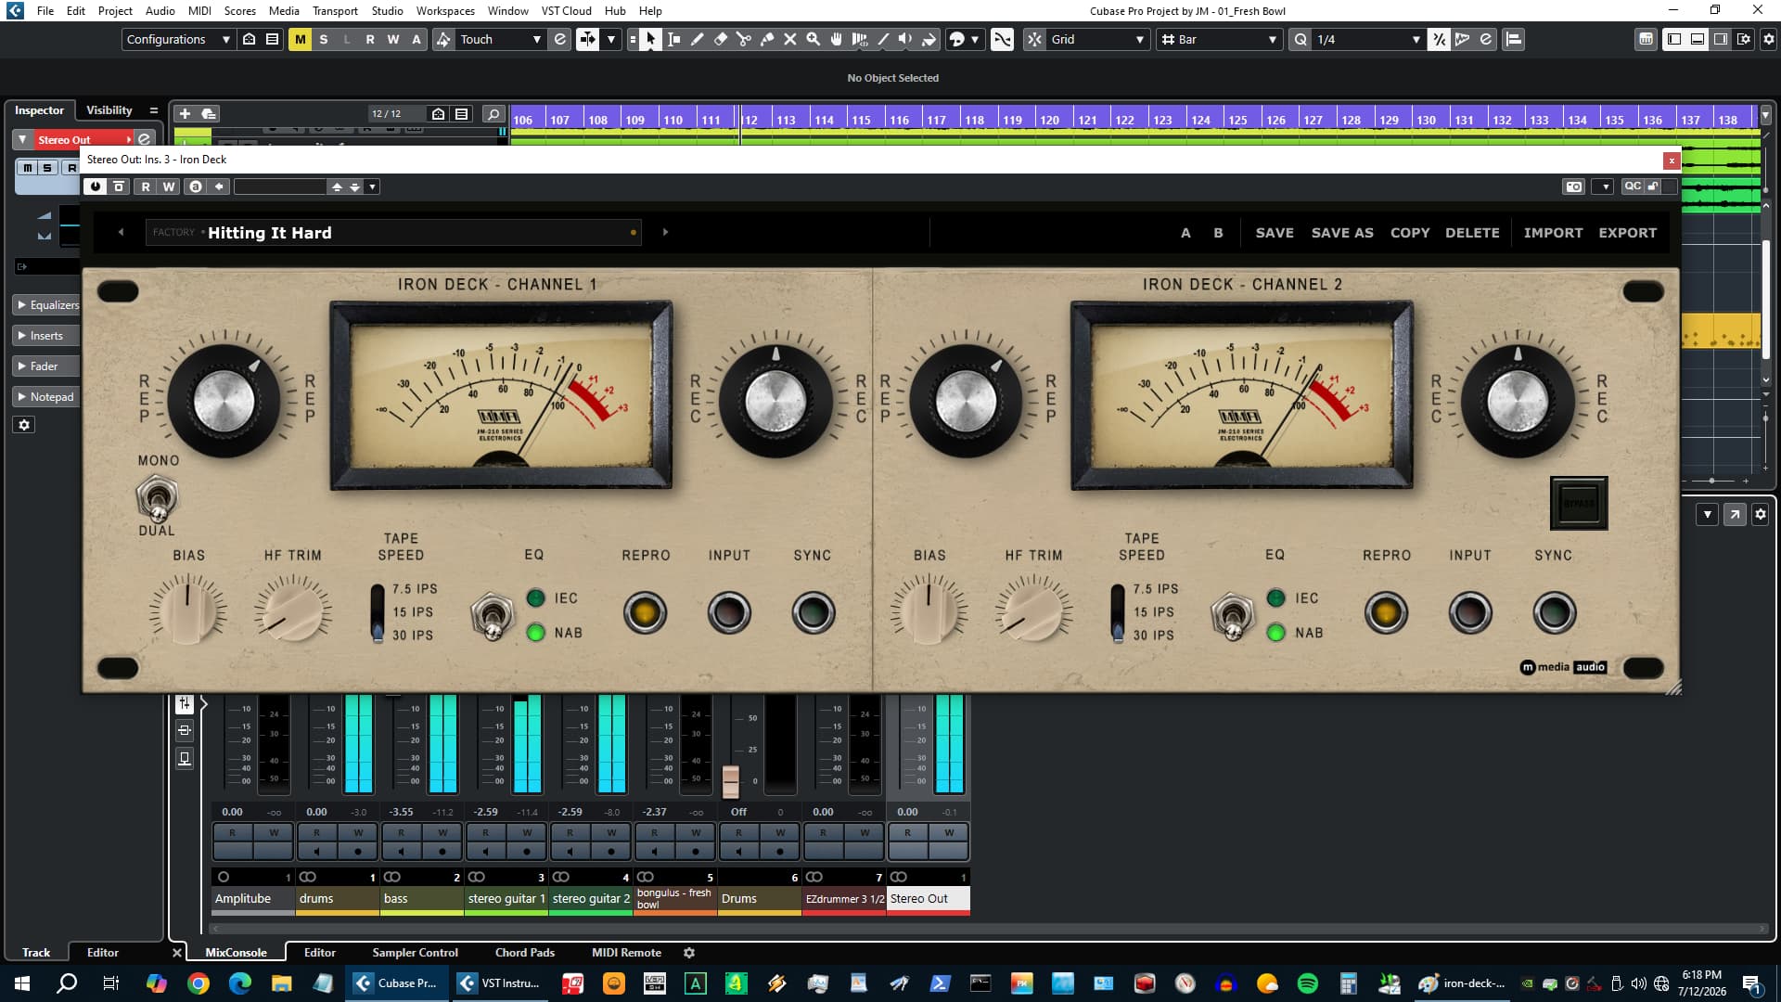Click Drums channel volume fader
Screen dimensions: 1781x1002
tap(731, 781)
